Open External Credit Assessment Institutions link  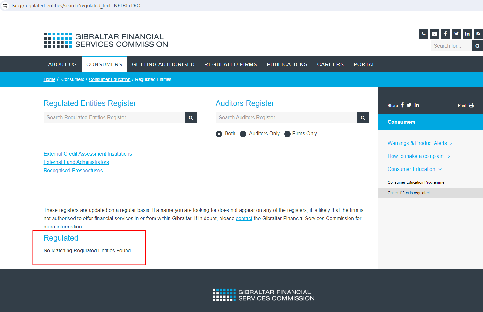[x=88, y=154]
